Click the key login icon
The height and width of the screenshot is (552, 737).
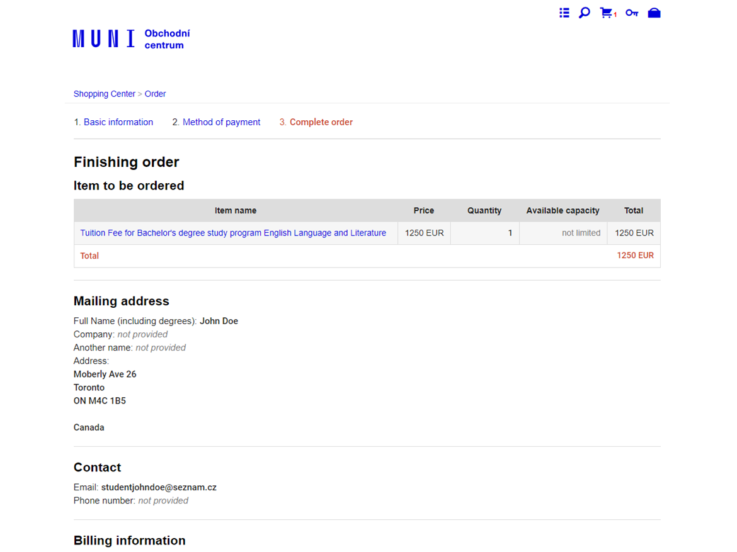(631, 13)
